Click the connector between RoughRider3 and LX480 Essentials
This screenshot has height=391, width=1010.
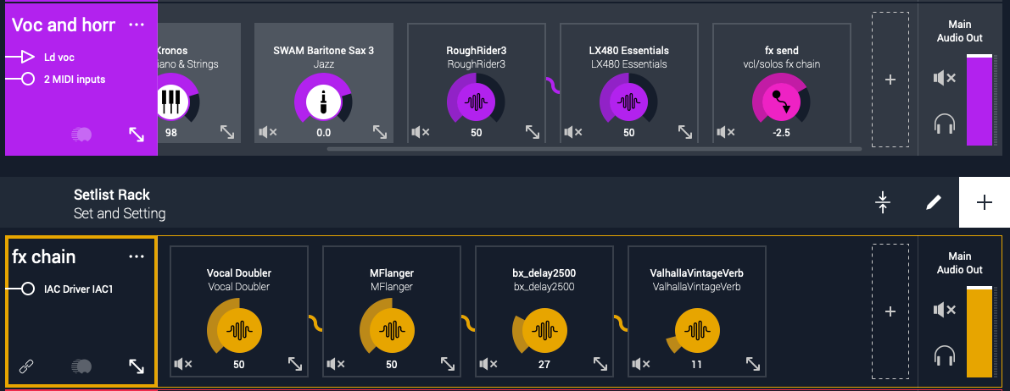coord(553,85)
